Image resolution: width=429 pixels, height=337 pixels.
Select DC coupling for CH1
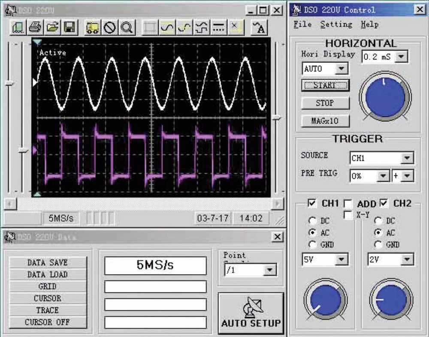[x=312, y=221]
